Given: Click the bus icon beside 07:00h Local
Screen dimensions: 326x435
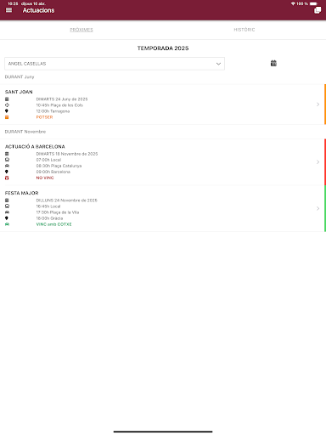Looking at the screenshot, I should pos(7,160).
